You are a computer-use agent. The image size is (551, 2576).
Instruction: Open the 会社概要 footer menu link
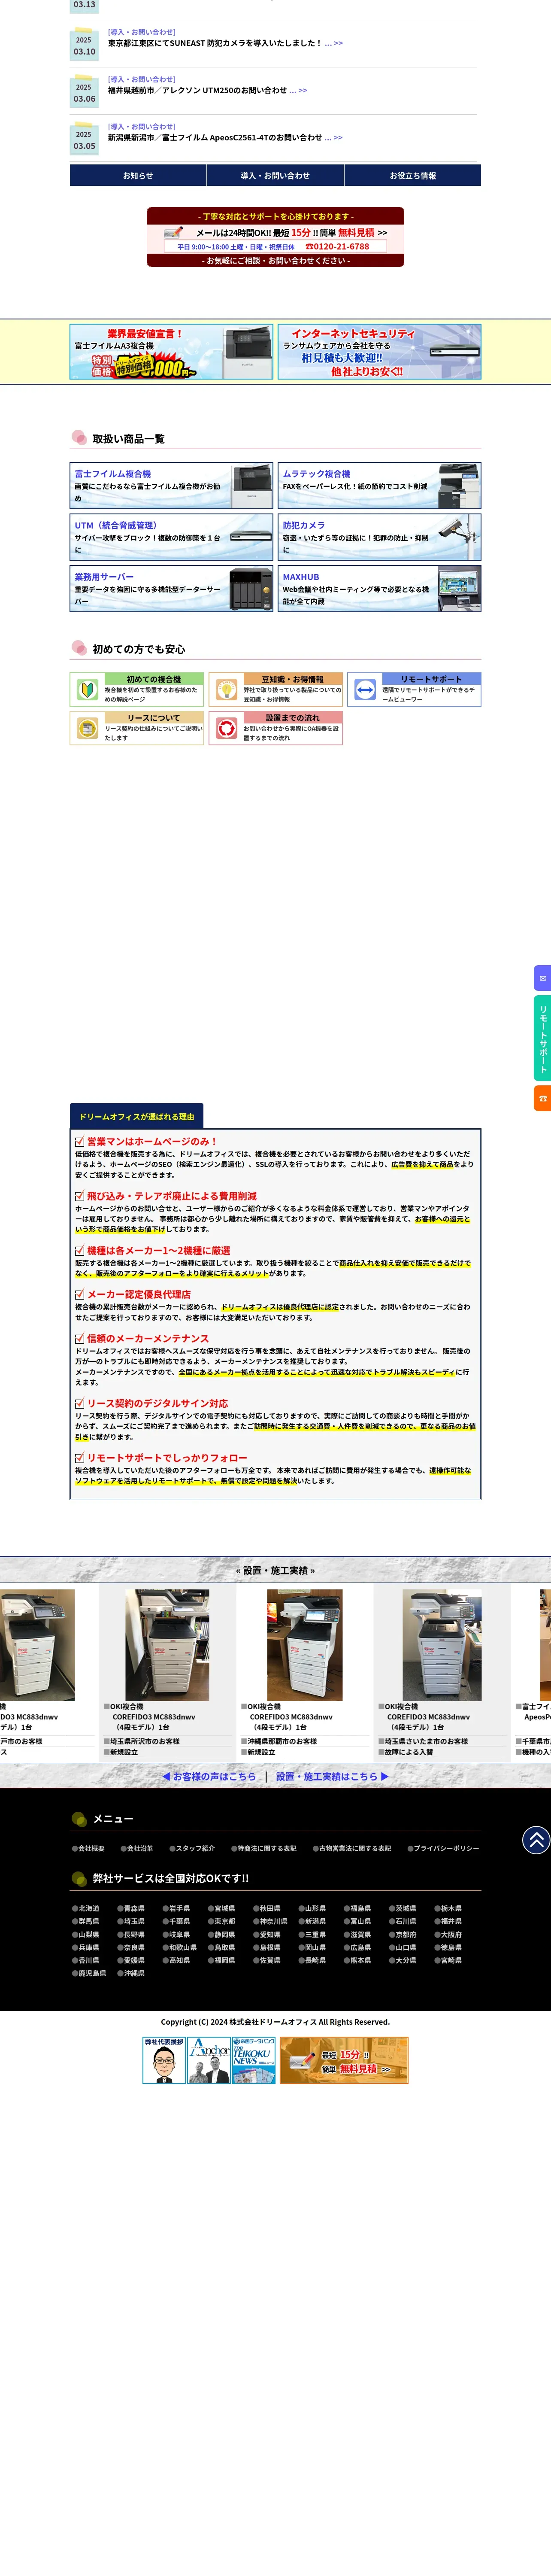88,1848
